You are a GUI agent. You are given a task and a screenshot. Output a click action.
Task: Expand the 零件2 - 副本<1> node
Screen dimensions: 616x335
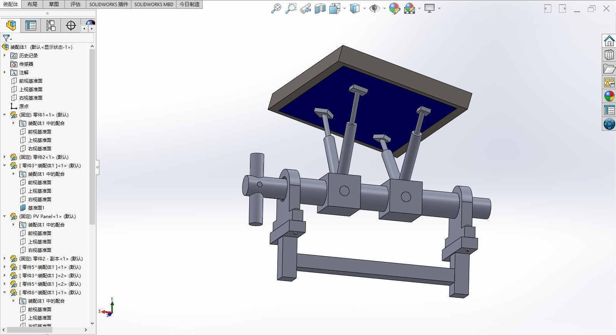5,258
